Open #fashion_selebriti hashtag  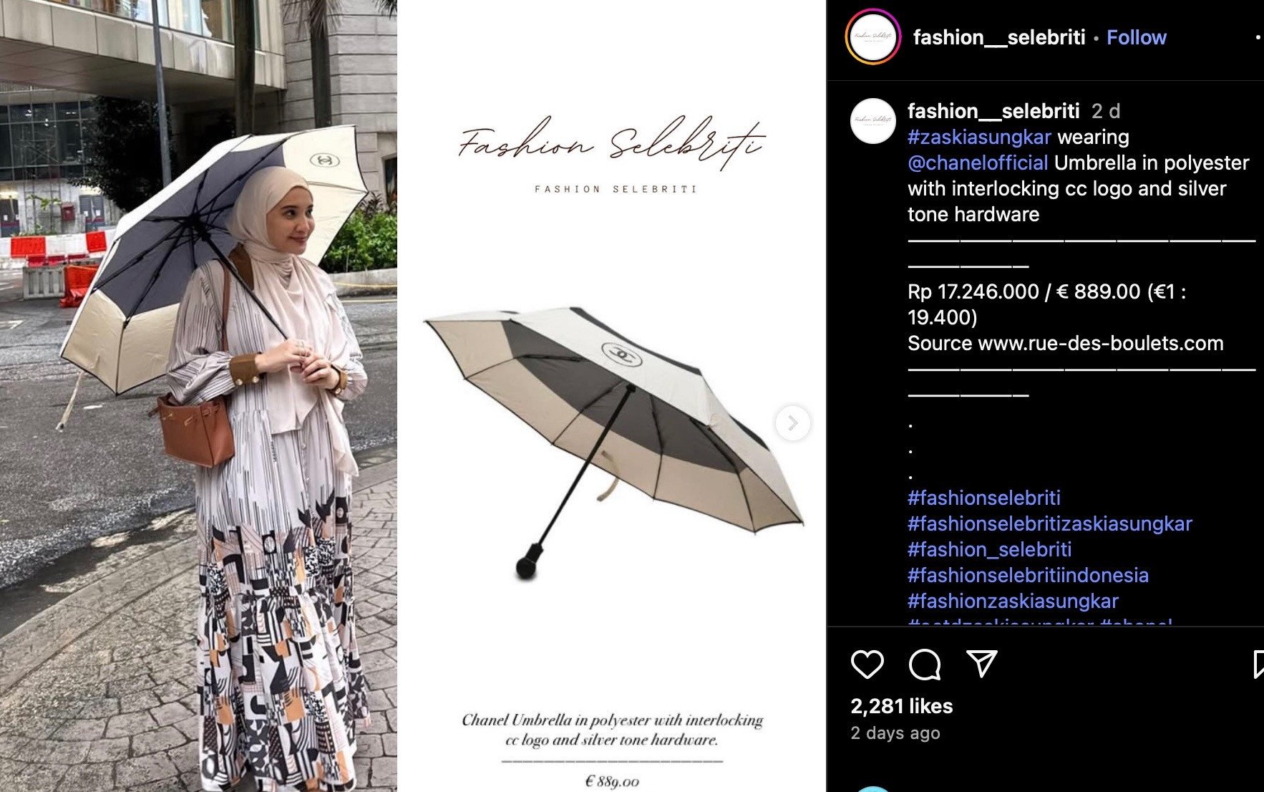click(x=989, y=549)
